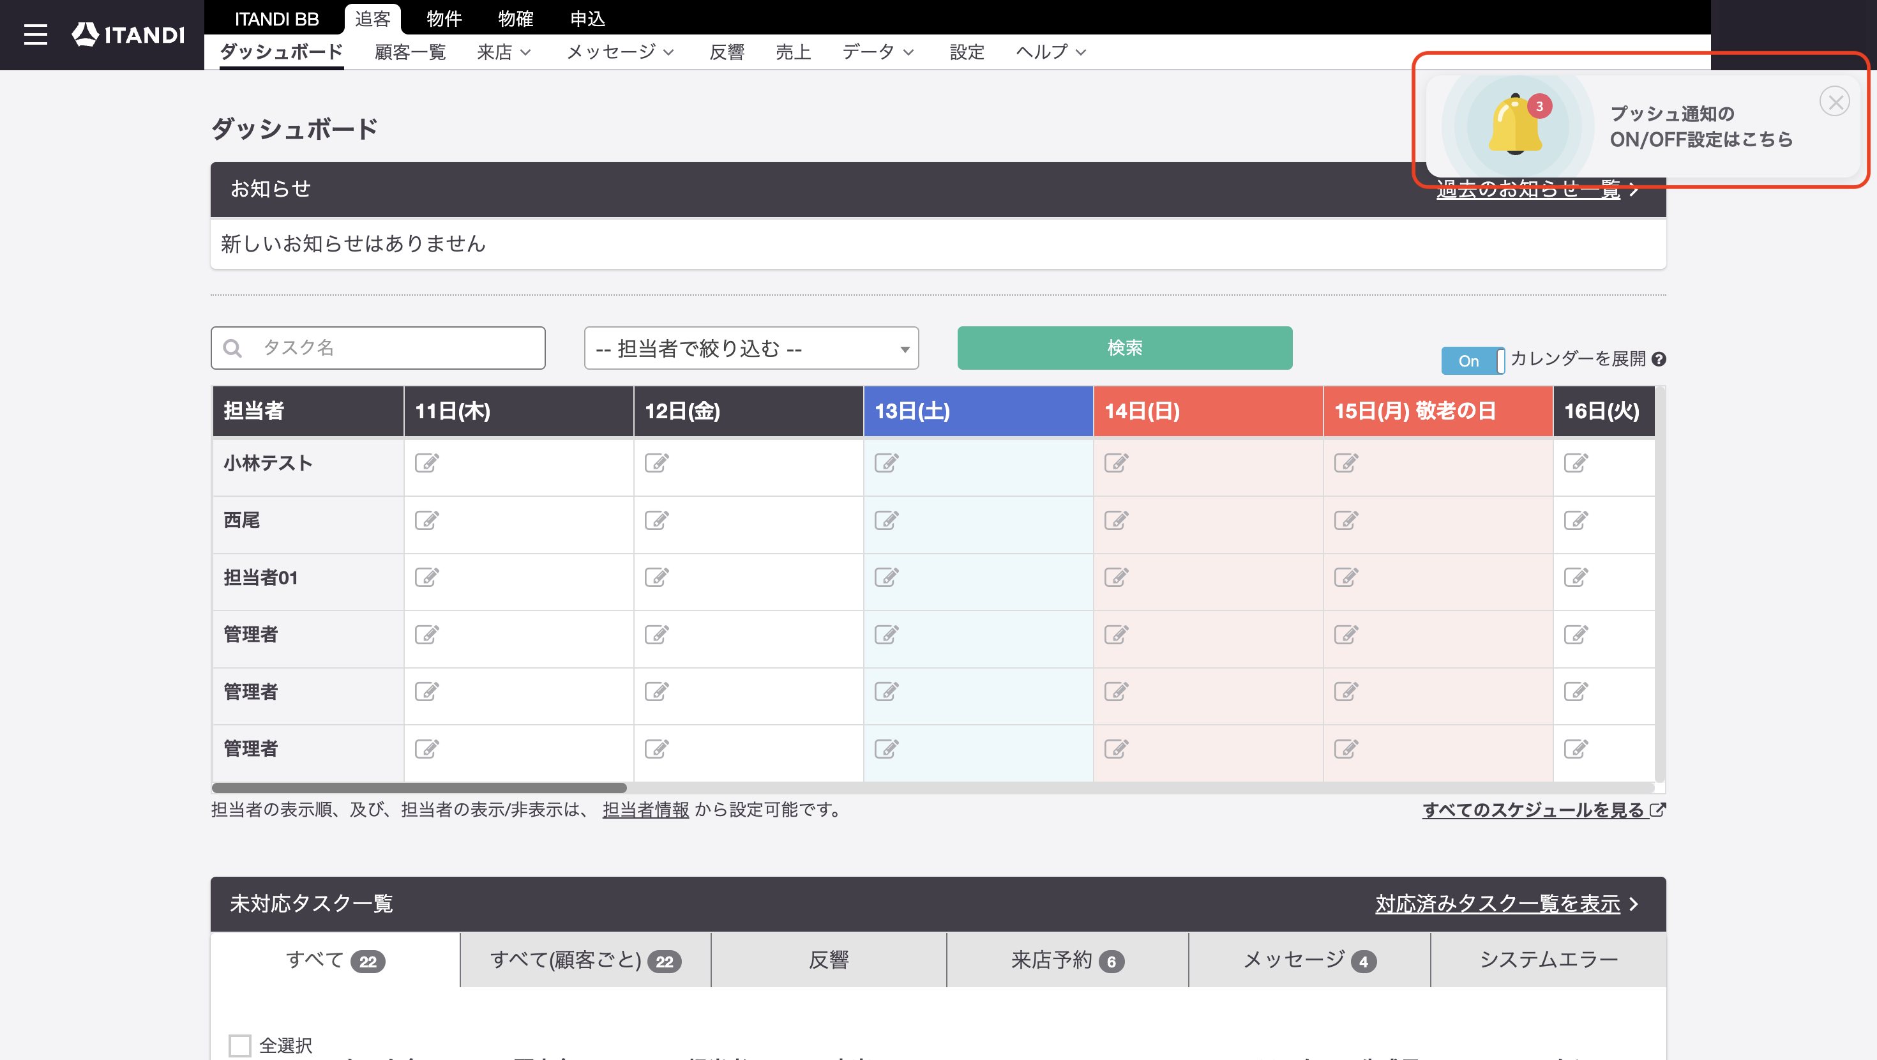Expand the メッセージ menu
Screen dimensions: 1877x1060
point(621,52)
